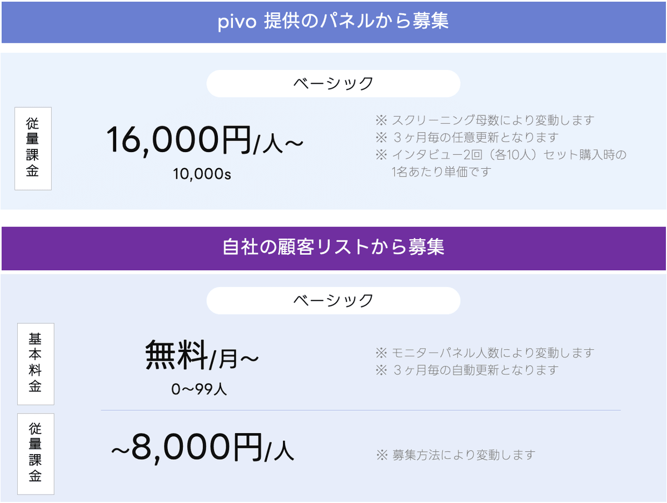This screenshot has width=667, height=503.
Task: Click the 自社の顧客リストから募集 header
Action: [333, 248]
